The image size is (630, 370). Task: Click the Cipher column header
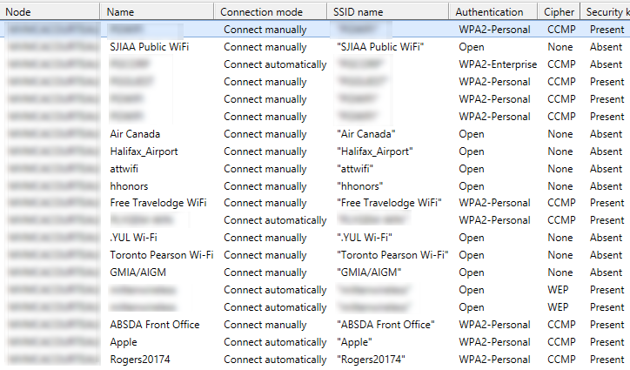[559, 11]
